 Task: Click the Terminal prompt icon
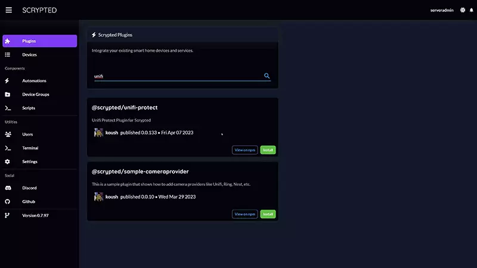click(8, 148)
